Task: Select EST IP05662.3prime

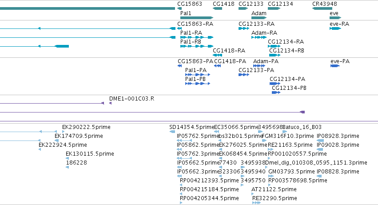Action: pos(198,172)
